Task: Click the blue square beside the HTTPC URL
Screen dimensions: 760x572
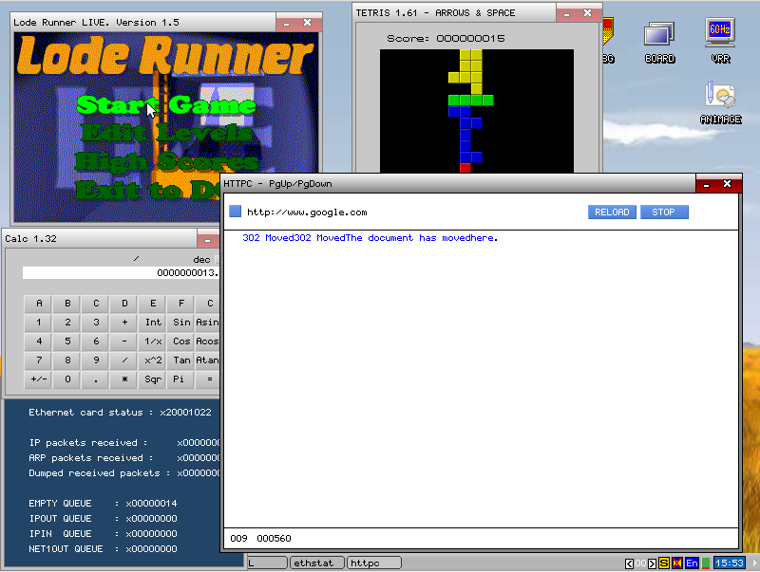Action: pyautogui.click(x=235, y=212)
